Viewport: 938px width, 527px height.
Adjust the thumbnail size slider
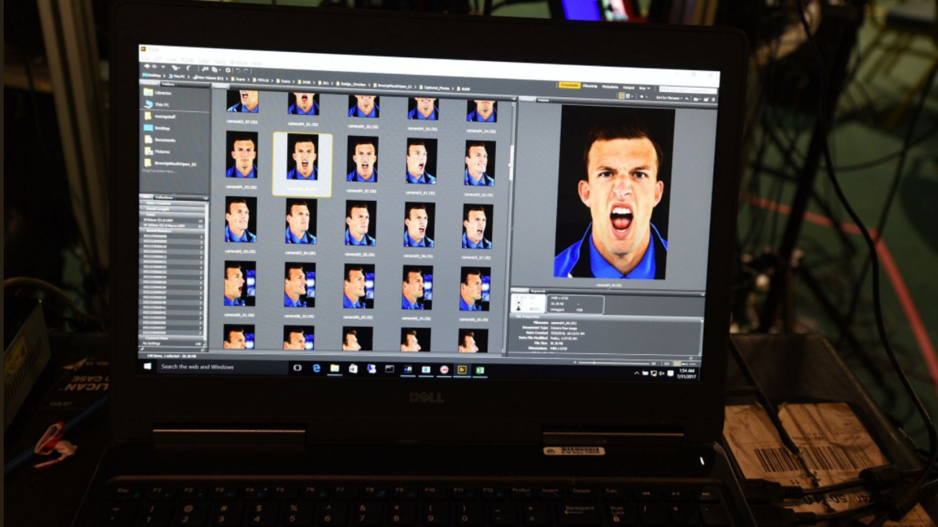[595, 363]
